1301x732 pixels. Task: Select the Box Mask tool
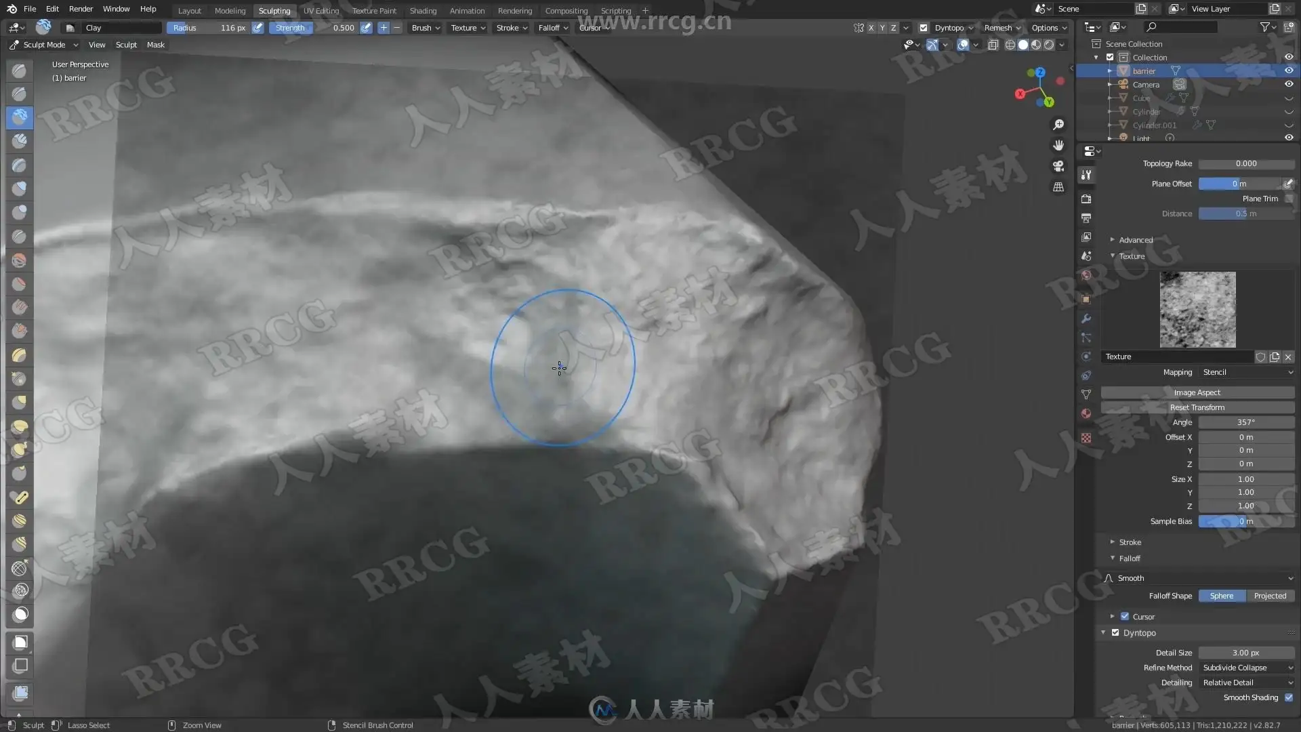pyautogui.click(x=21, y=642)
